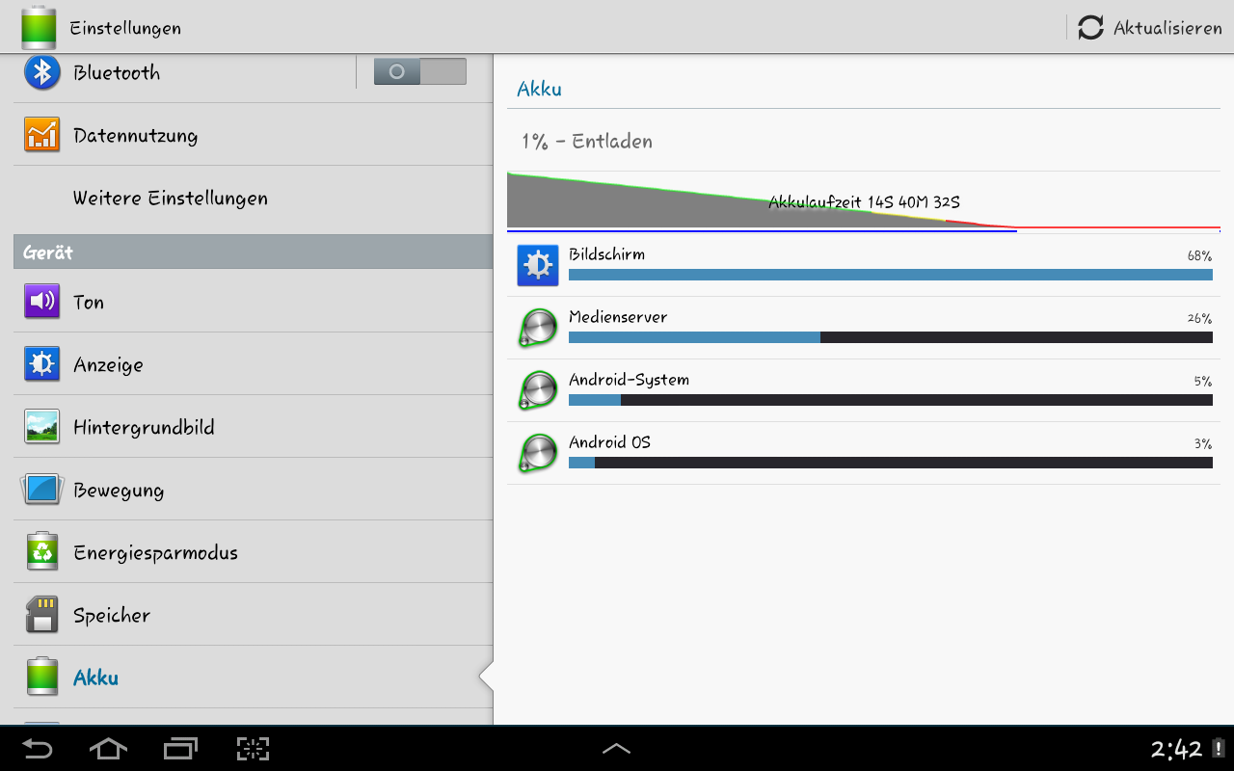Click the Ton speaker icon
This screenshot has height=771, width=1234.
pyautogui.click(x=42, y=302)
